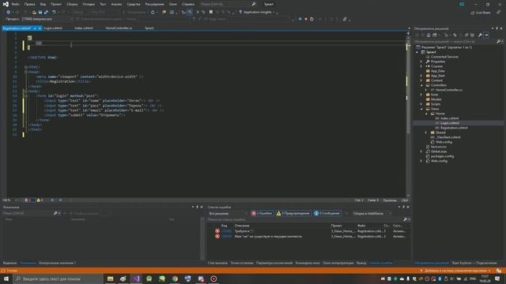Select Index.cshtml in Solution Explorer
This screenshot has height=284, width=506.
[449, 118]
